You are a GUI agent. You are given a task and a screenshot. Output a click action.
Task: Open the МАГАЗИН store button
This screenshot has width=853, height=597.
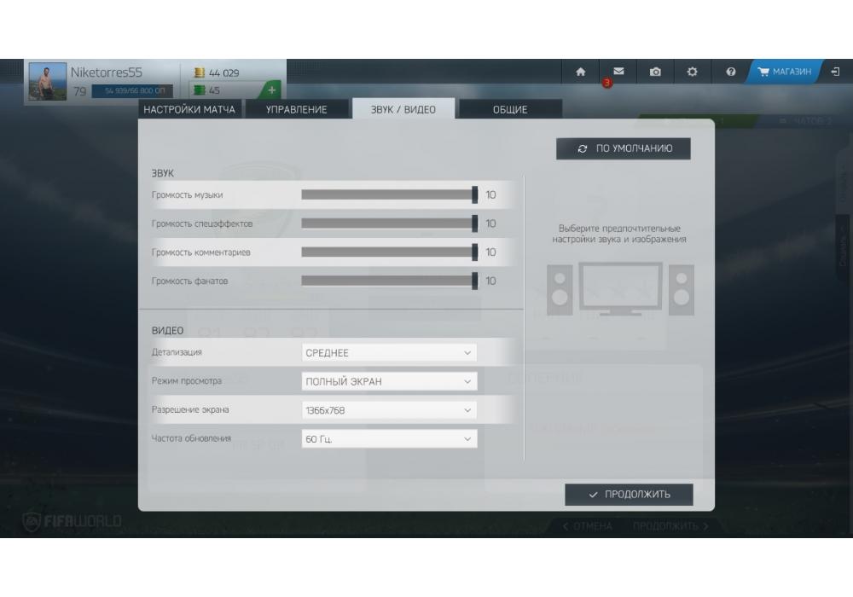pos(784,72)
